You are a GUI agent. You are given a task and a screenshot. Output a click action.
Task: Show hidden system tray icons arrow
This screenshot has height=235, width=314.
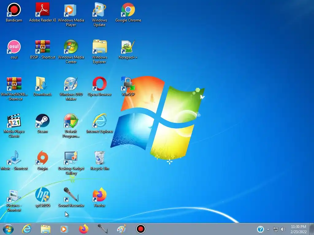268,229
